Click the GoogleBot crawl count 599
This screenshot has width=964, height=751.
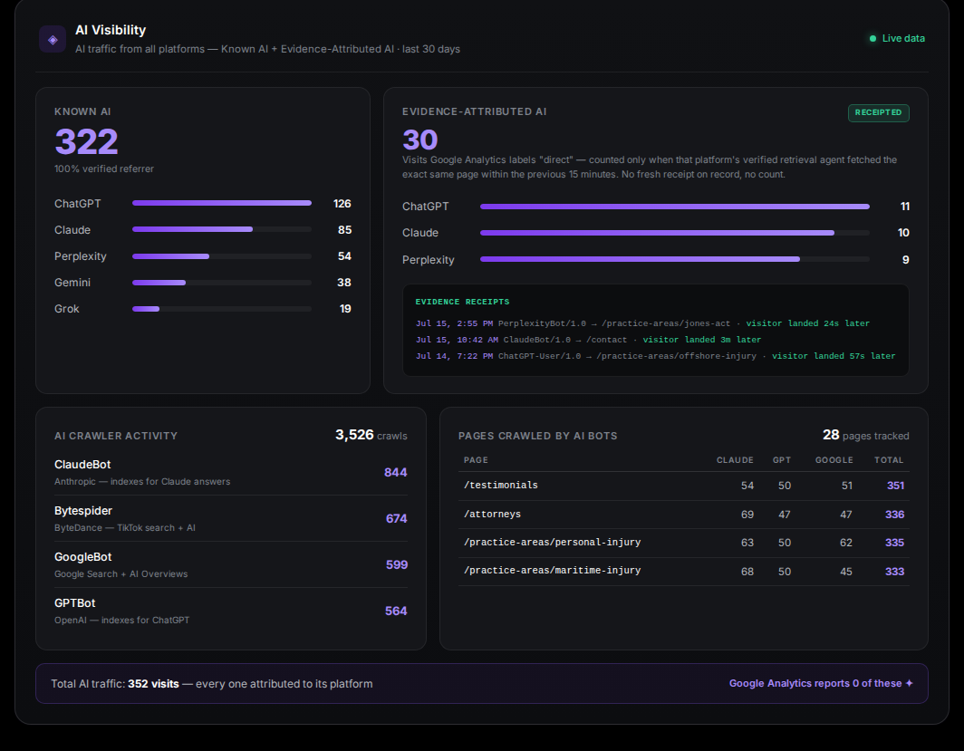pos(397,564)
